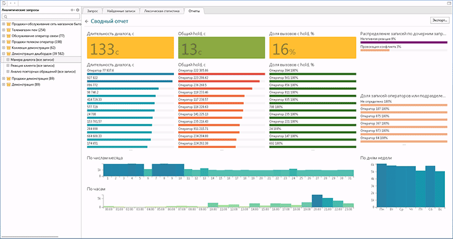
Task: Click the folder icon of Демонстрация дашбордов
Action: coord(9,54)
